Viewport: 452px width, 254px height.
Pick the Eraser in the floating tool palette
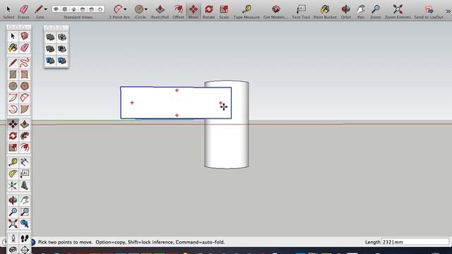click(x=25, y=47)
